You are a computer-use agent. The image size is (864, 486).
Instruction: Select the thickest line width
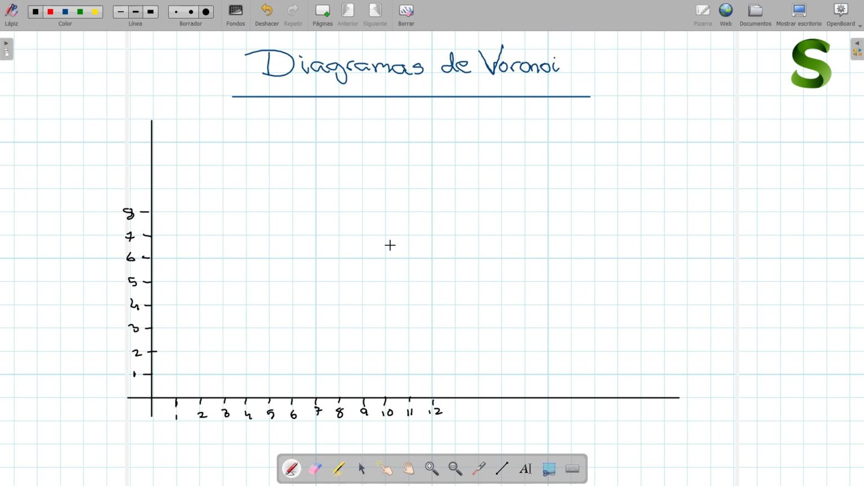click(x=150, y=11)
